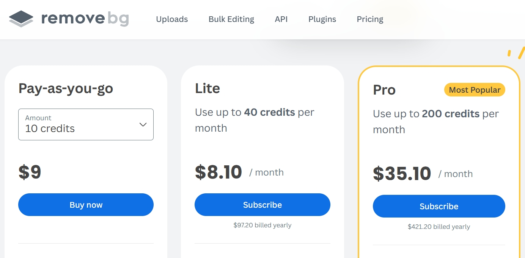
Task: Click the removebg wordmark text
Action: [x=85, y=19]
